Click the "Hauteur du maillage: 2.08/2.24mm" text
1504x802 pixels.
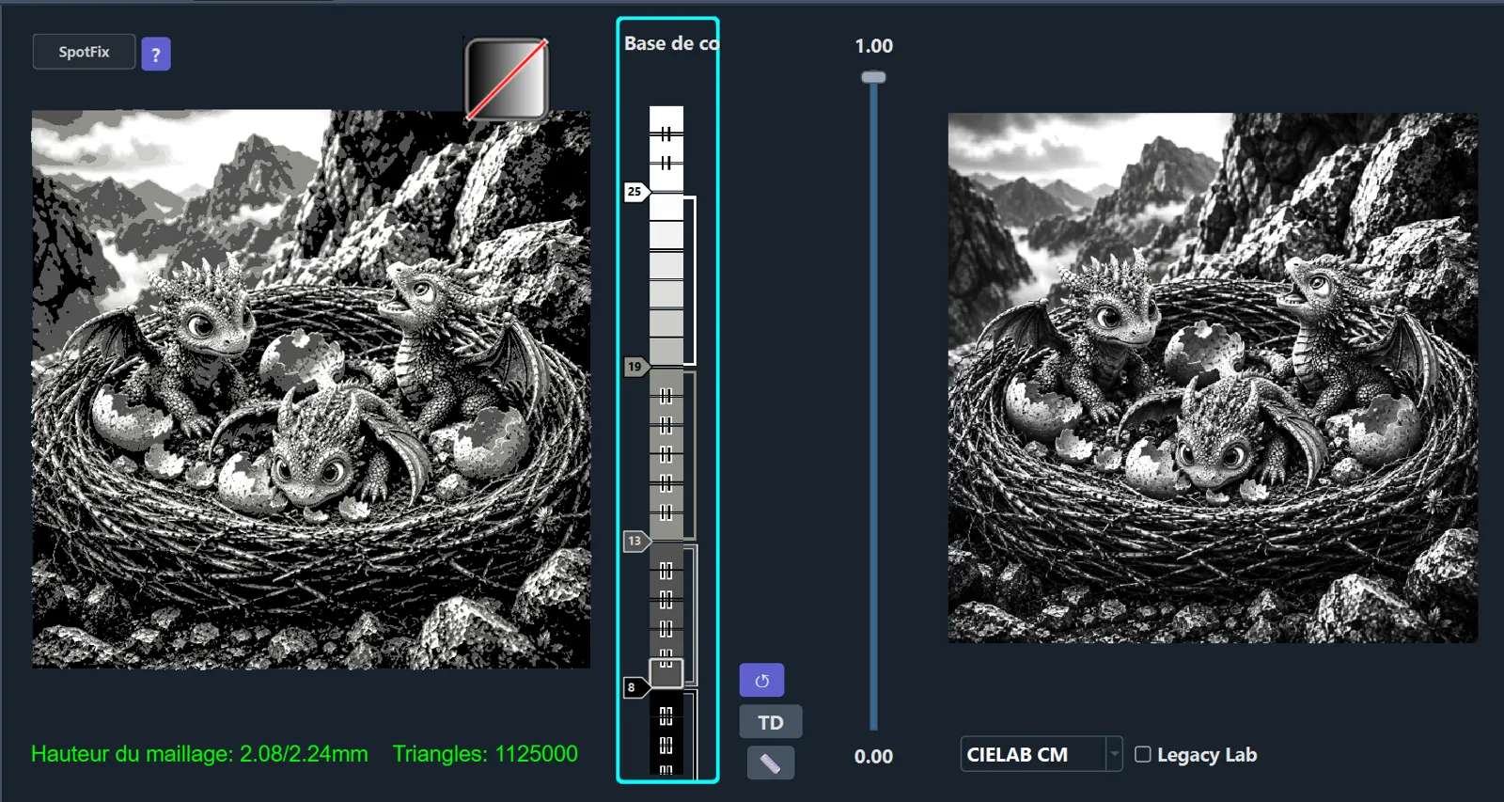pyautogui.click(x=199, y=754)
